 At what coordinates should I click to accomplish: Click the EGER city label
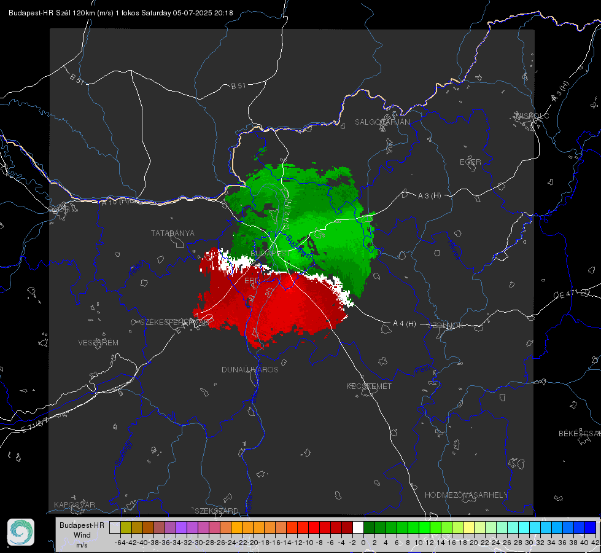[470, 162]
